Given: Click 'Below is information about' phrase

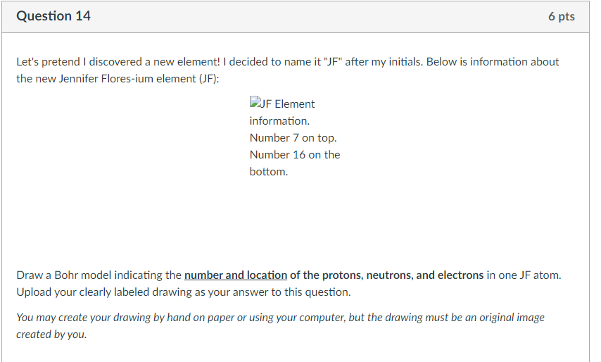Looking at the screenshot, I should [x=493, y=62].
